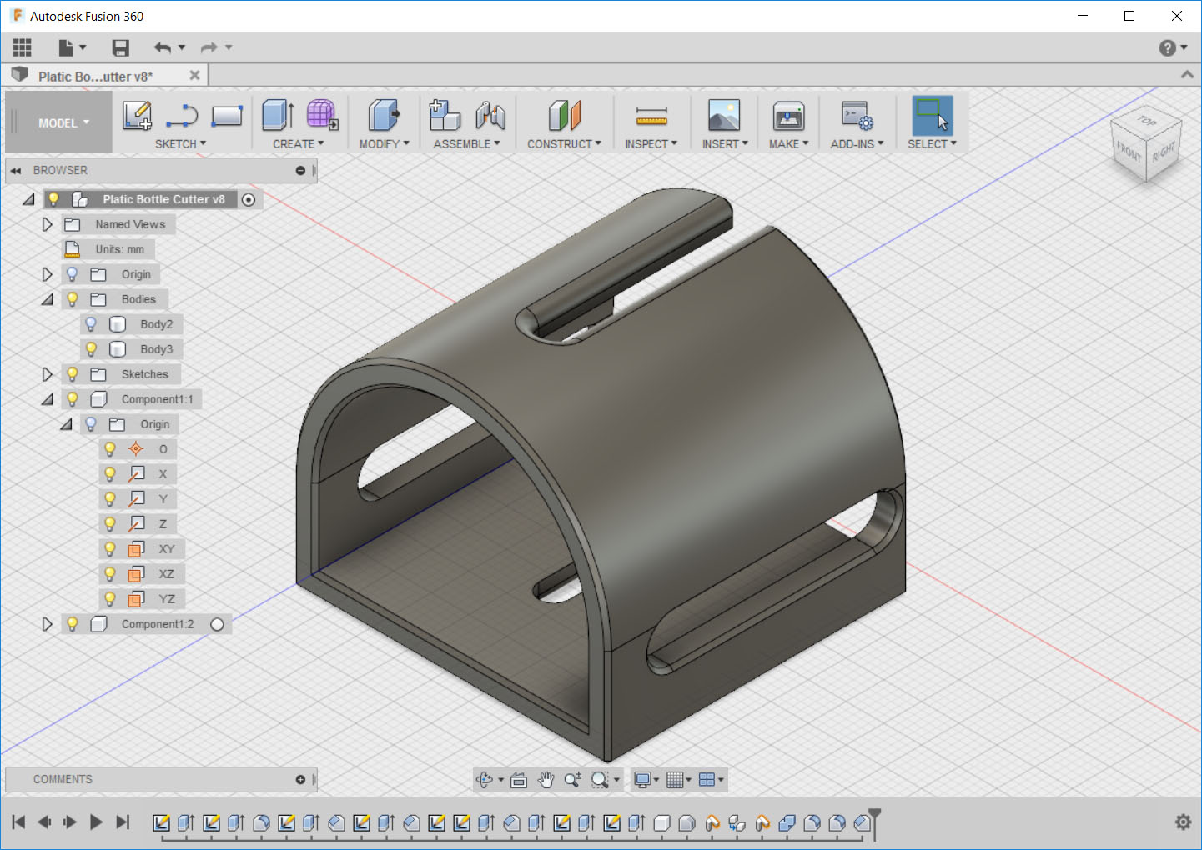The height and width of the screenshot is (850, 1202).
Task: Play the design timeline
Action: pyautogui.click(x=96, y=822)
